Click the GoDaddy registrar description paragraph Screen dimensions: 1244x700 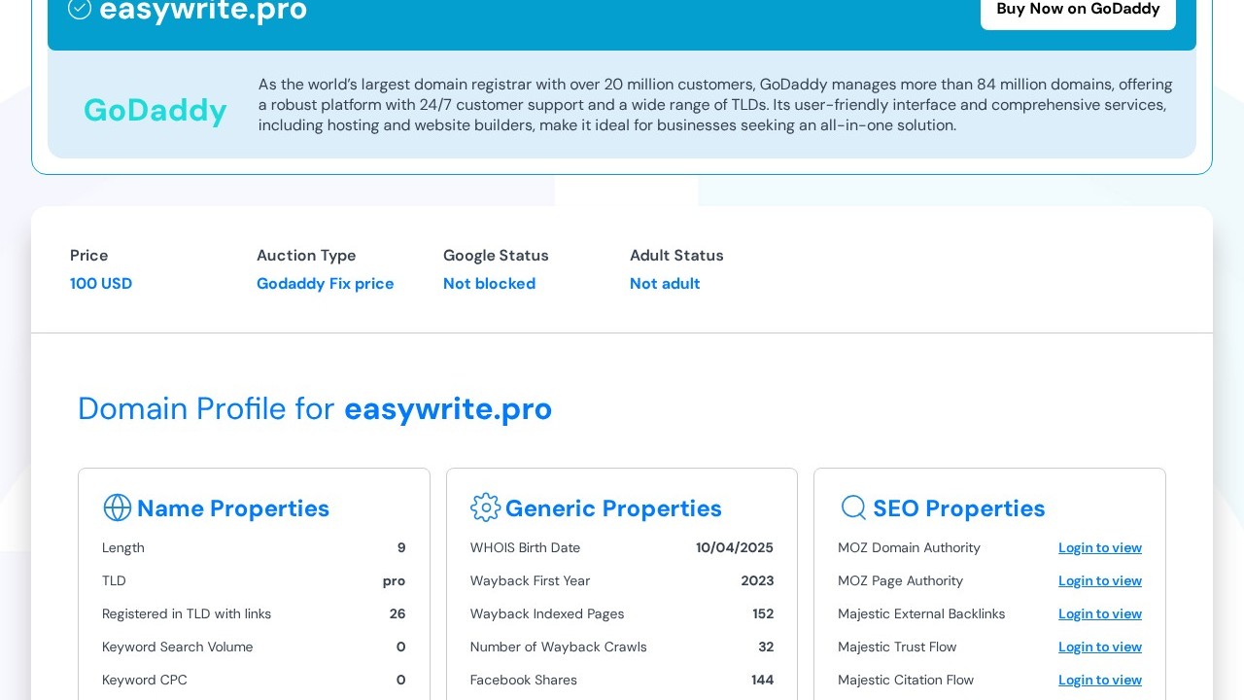click(x=714, y=105)
